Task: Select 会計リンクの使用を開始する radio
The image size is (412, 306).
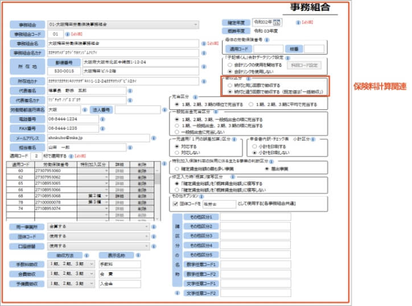Action: pyautogui.click(x=230, y=65)
